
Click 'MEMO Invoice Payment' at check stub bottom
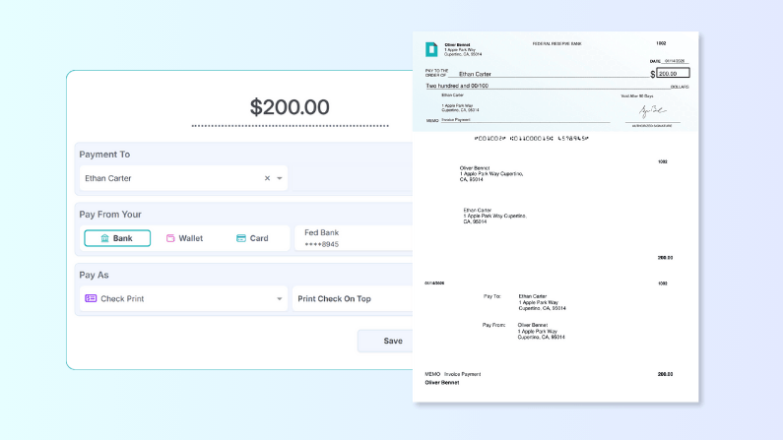[452, 374]
